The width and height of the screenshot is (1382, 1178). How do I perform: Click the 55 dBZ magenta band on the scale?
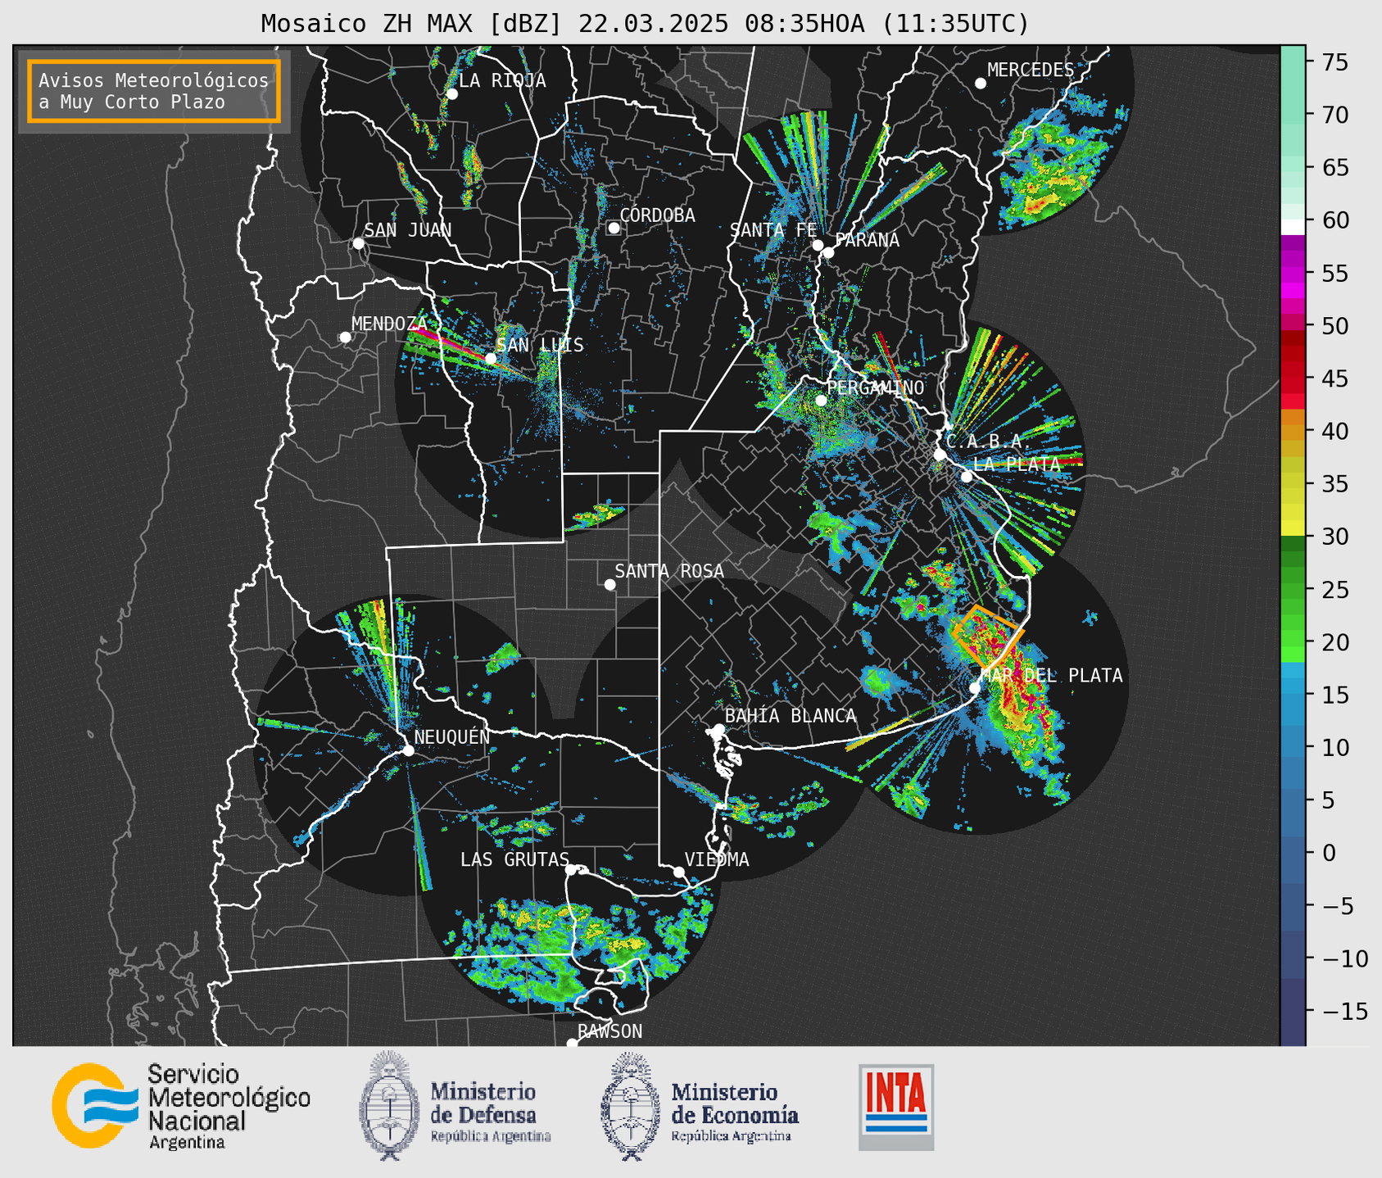point(1293,274)
